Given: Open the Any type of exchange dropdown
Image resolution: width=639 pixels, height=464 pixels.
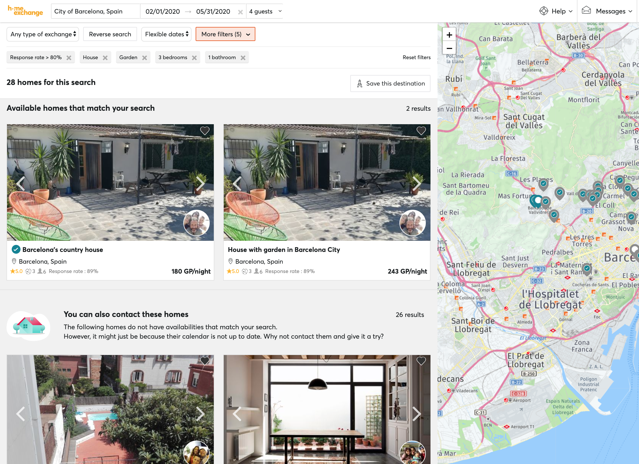Looking at the screenshot, I should pyautogui.click(x=43, y=34).
